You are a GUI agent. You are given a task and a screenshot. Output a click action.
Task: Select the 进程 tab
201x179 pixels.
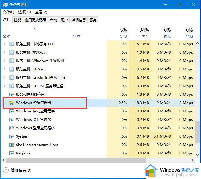[7, 19]
